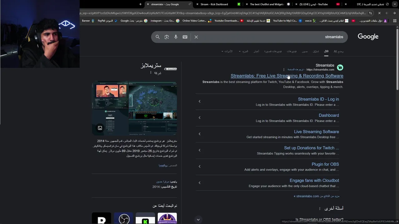Open site settings icon in address bar

tap(370, 13)
